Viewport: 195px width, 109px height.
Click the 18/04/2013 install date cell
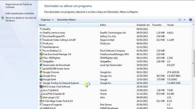[x=142, y=87]
